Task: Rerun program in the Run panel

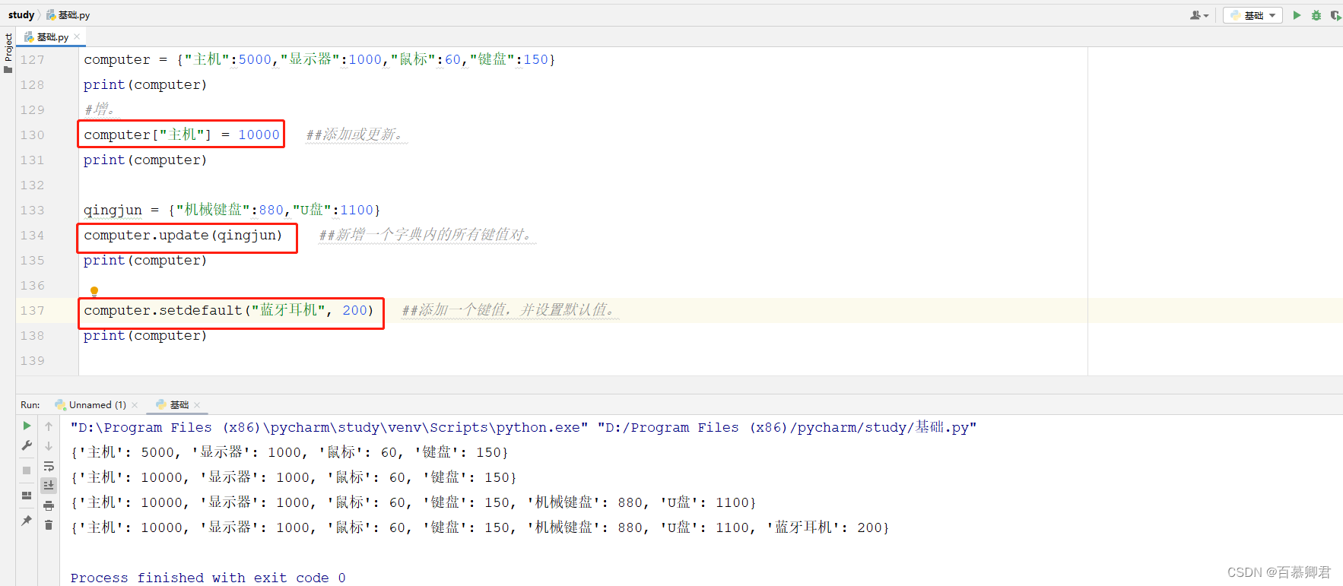Action: (x=27, y=426)
